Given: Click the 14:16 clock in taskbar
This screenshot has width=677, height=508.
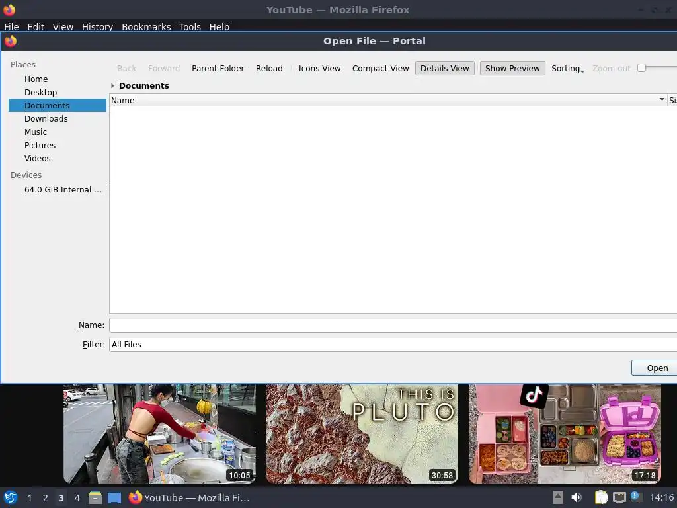Looking at the screenshot, I should (x=661, y=497).
